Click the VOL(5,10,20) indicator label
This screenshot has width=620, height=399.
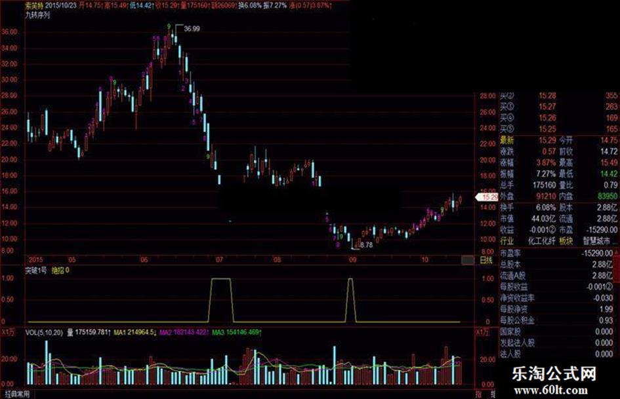click(44, 333)
